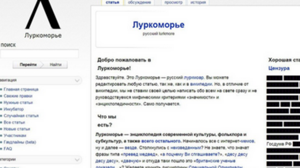This screenshot has width=300, height=168.
Task: Follow the везде link
Action: [x=131, y=147]
